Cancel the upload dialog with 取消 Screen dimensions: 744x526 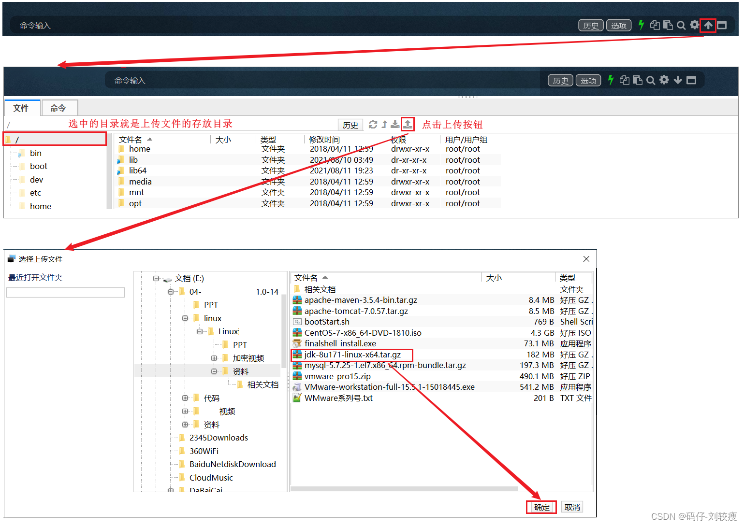(x=572, y=507)
